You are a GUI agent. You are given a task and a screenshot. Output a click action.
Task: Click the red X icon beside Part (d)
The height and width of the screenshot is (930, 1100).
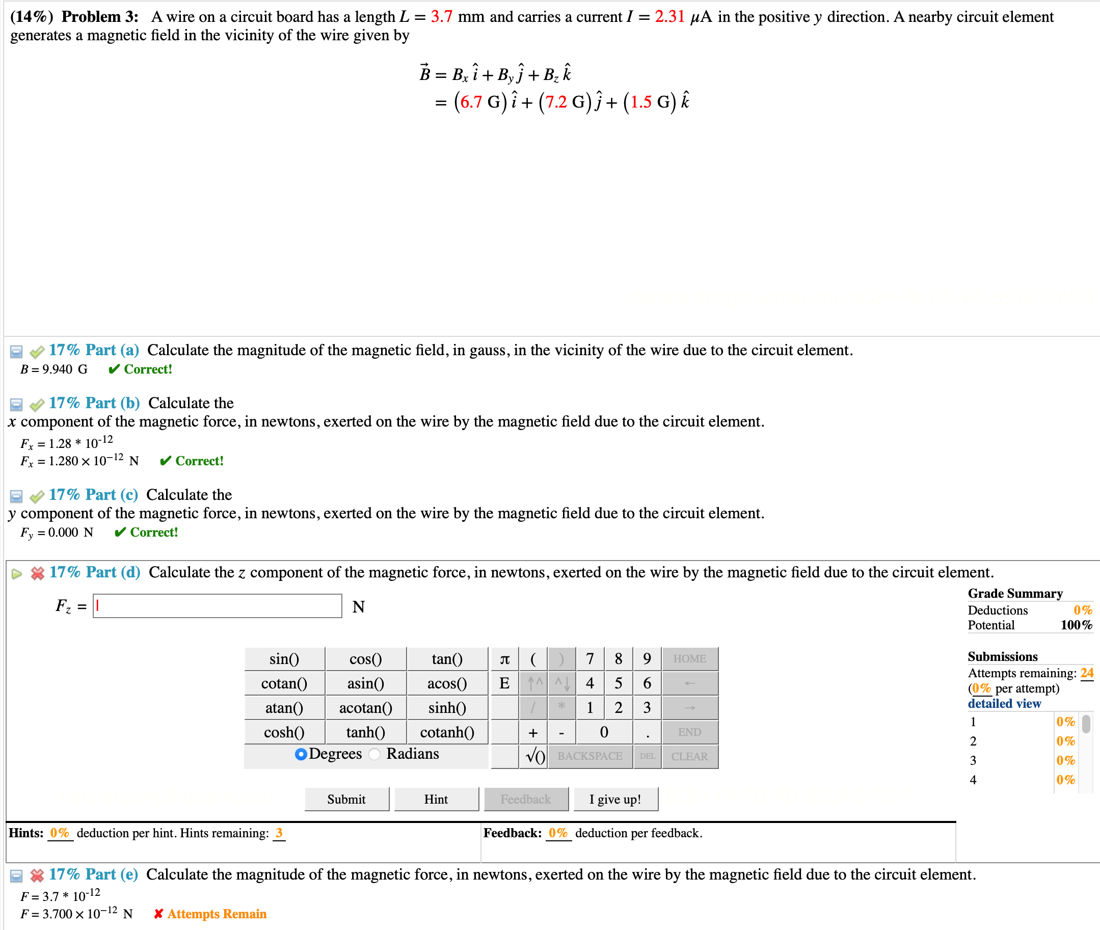click(x=37, y=573)
